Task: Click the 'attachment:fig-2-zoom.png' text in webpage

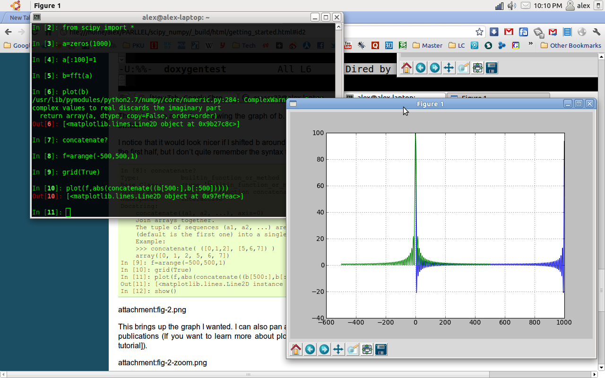Action: coord(163,363)
